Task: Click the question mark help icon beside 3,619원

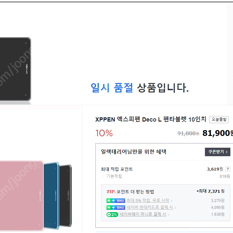Action: (x=228, y=169)
